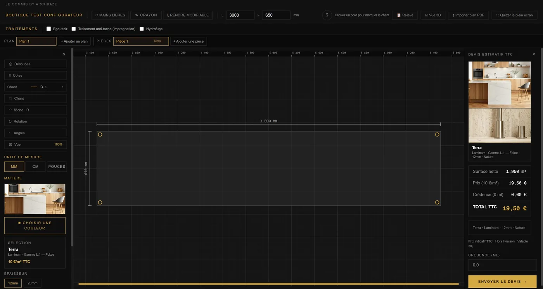
Task: Select 20mm thickness
Action: point(33,283)
